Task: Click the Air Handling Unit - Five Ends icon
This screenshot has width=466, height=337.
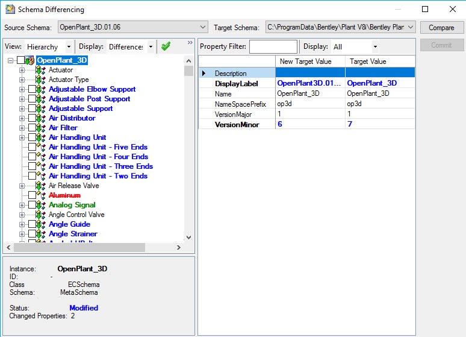Action: click(40, 147)
